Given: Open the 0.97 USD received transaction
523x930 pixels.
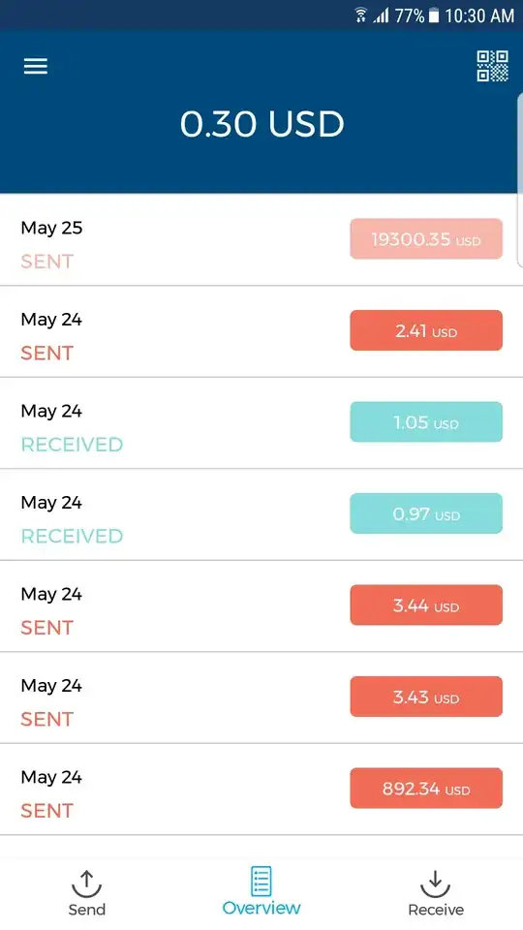Looking at the screenshot, I should click(x=261, y=514).
